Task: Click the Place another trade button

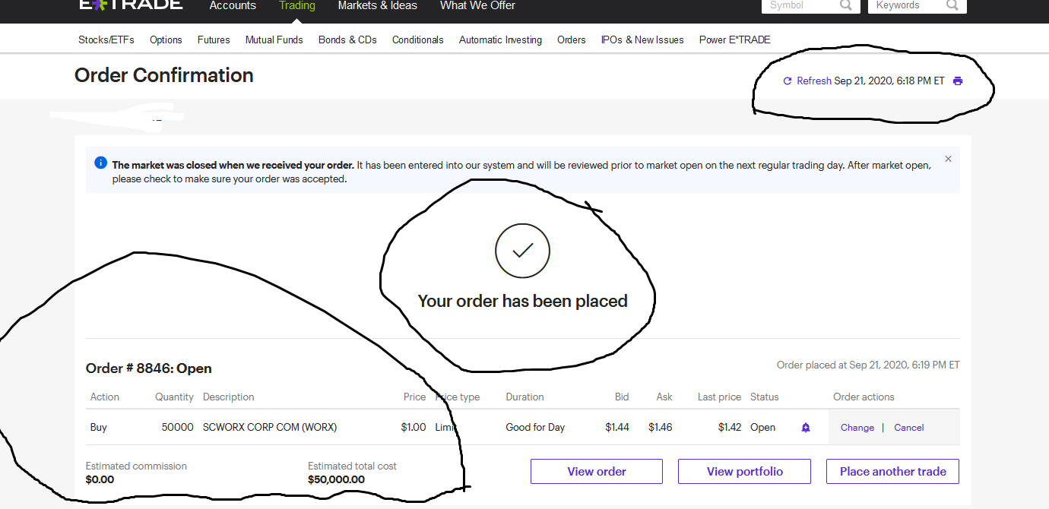Action: pyautogui.click(x=893, y=471)
